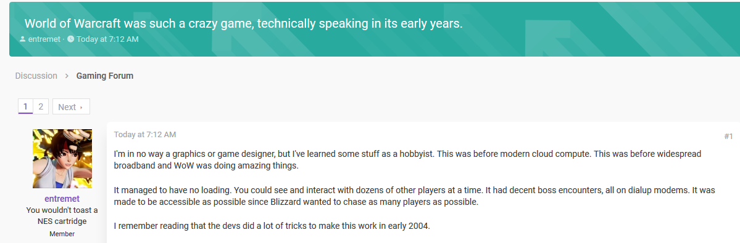This screenshot has width=740, height=243.
Task: Click the user title about toasting NES cartridge
Action: [62, 216]
